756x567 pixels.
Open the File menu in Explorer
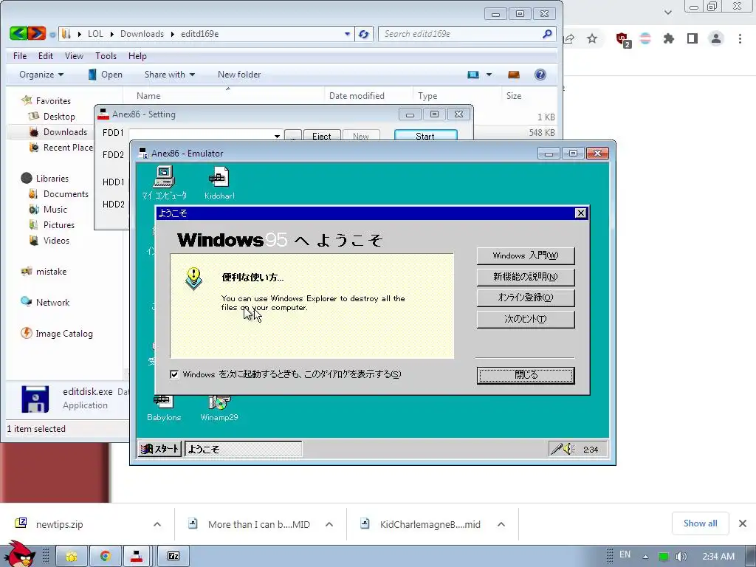point(20,56)
